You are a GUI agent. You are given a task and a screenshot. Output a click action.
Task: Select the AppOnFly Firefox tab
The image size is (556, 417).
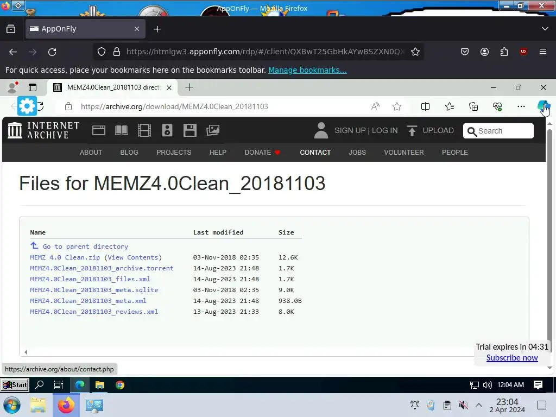tap(85, 29)
